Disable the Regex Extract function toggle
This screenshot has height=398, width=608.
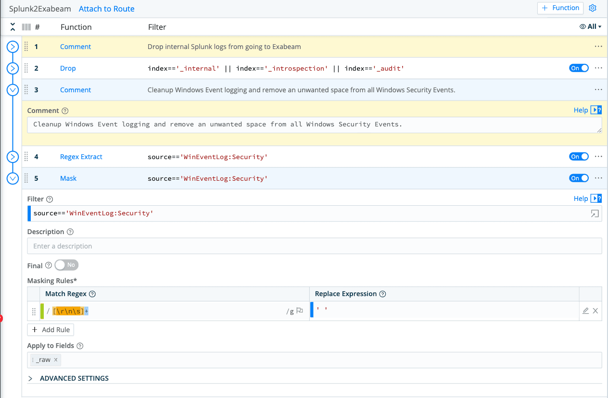coord(579,156)
